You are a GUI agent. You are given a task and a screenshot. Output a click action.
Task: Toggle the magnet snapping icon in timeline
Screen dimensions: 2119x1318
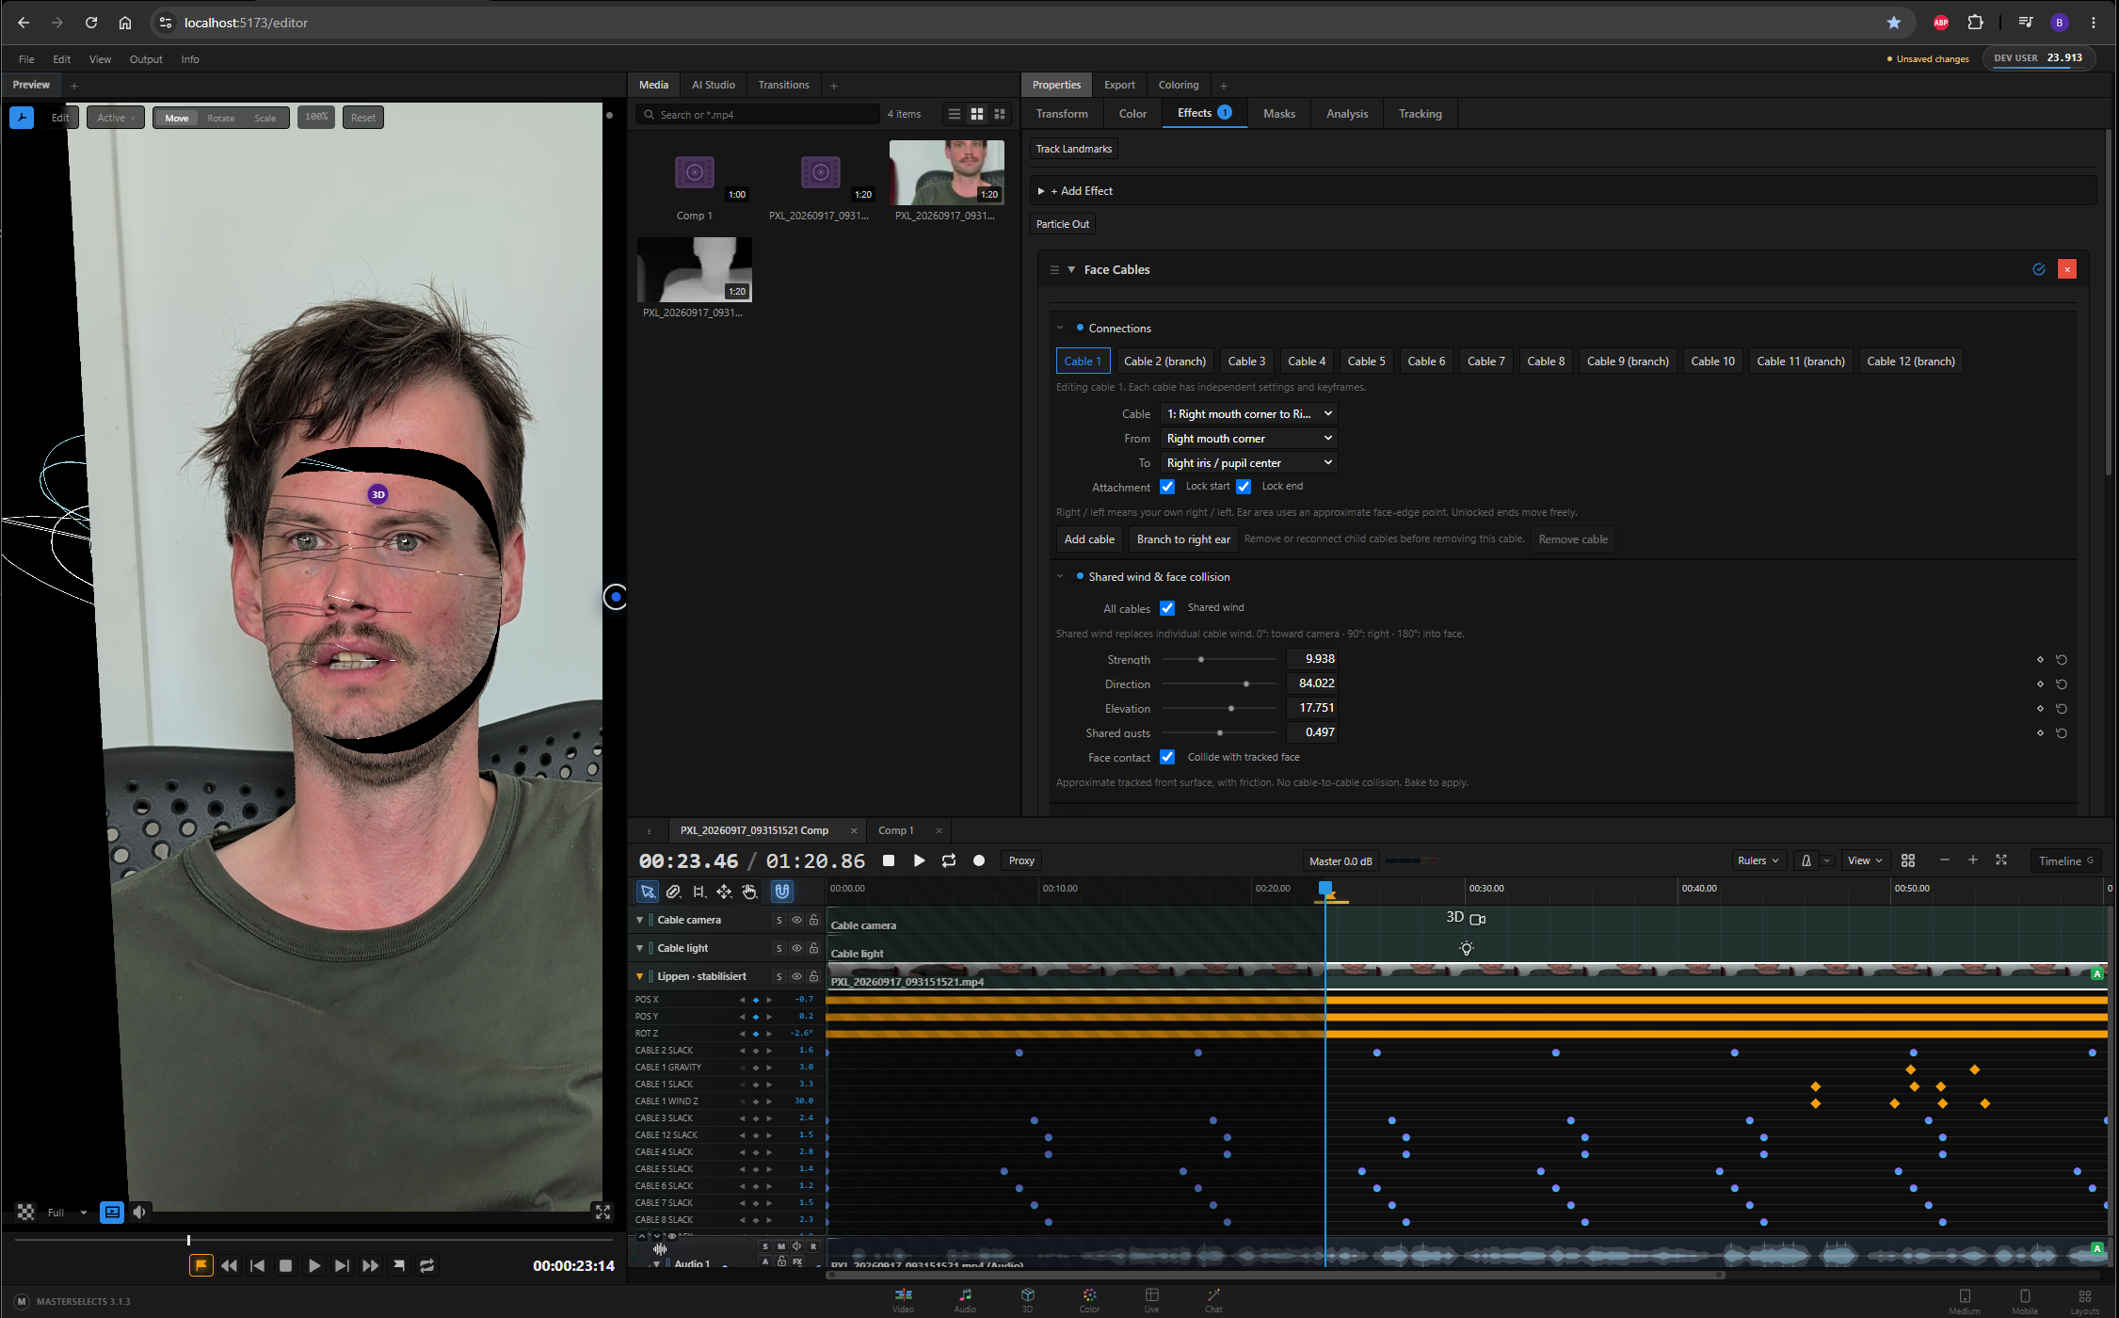pos(782,891)
